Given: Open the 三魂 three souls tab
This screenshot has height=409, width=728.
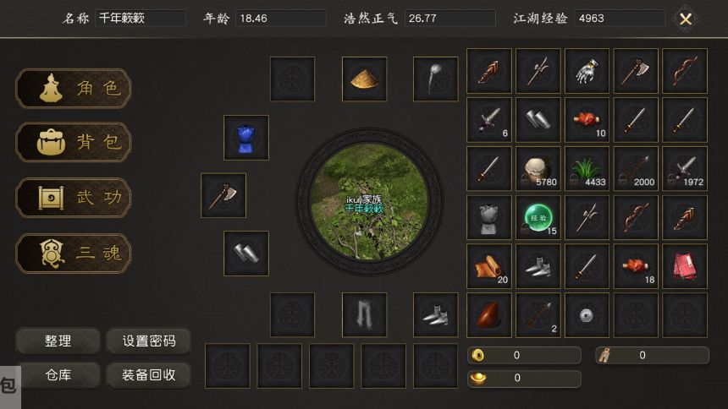Looking at the screenshot, I should 74,254.
